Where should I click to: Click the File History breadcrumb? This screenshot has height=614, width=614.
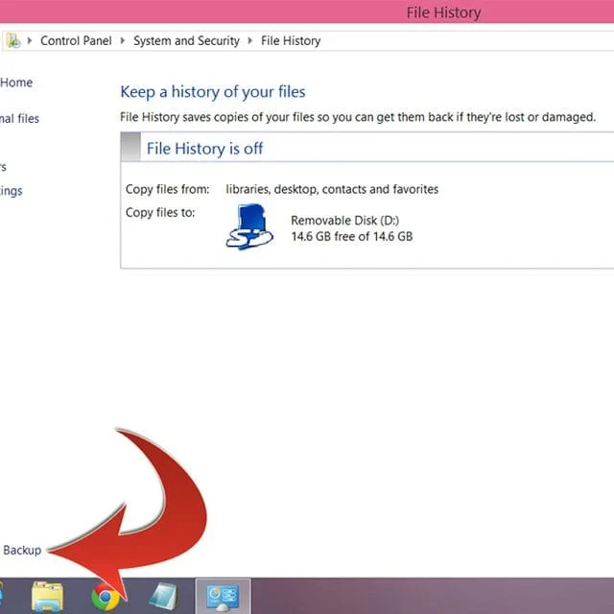click(291, 40)
